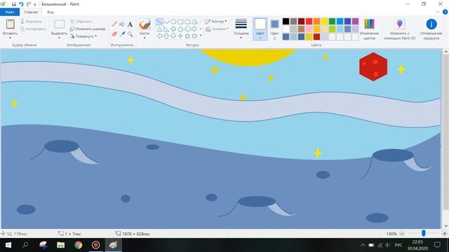Select the Pentagon shape
The height and width of the screenshot is (252, 449).
tap(180, 29)
